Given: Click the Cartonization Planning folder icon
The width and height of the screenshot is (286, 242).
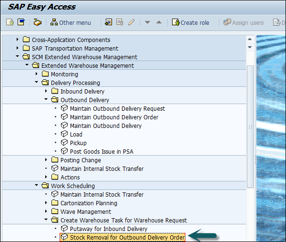Looking at the screenshot, I should [55, 202].
